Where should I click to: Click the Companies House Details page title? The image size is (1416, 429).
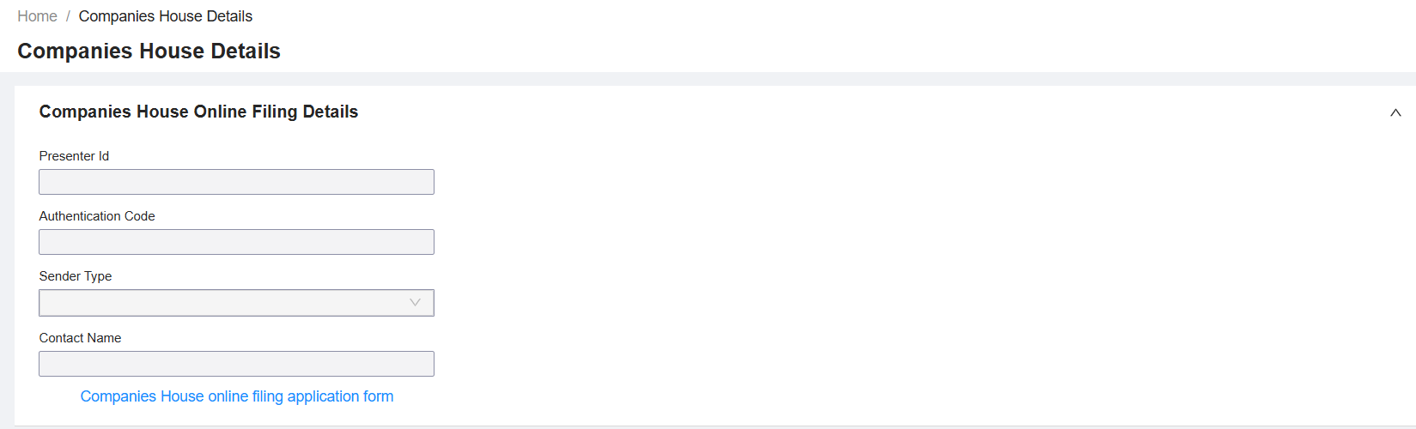[149, 51]
